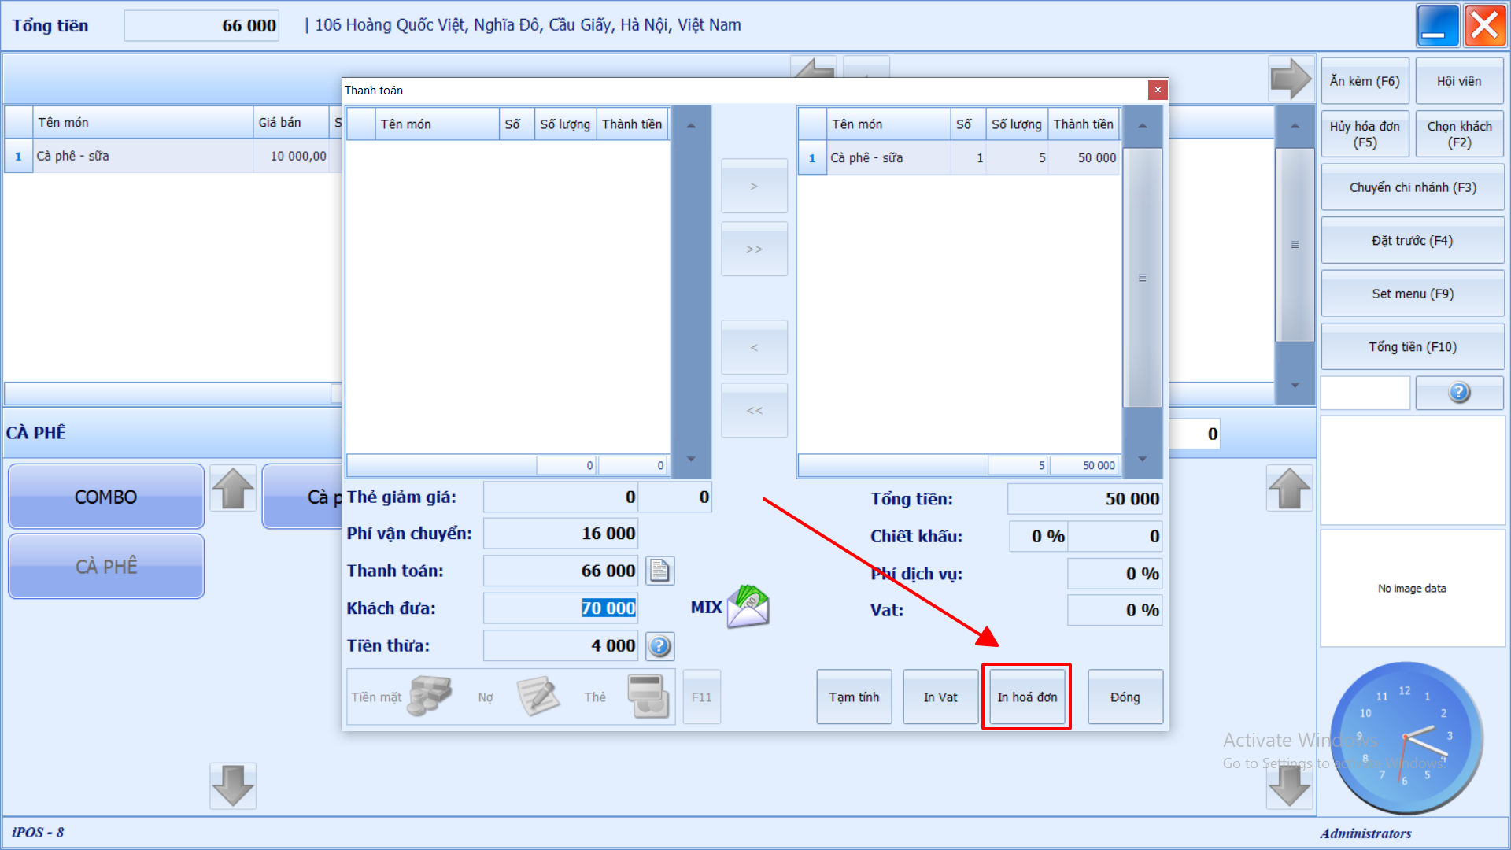Viewport: 1511px width, 850px height.
Task: Click the up arrow next to COMBO
Action: click(233, 489)
